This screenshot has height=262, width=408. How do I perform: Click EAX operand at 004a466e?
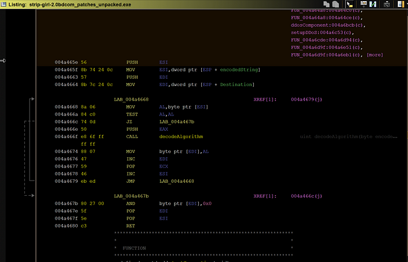164,129
